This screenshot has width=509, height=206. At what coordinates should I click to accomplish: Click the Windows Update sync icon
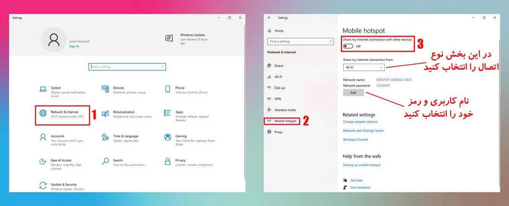(169, 38)
